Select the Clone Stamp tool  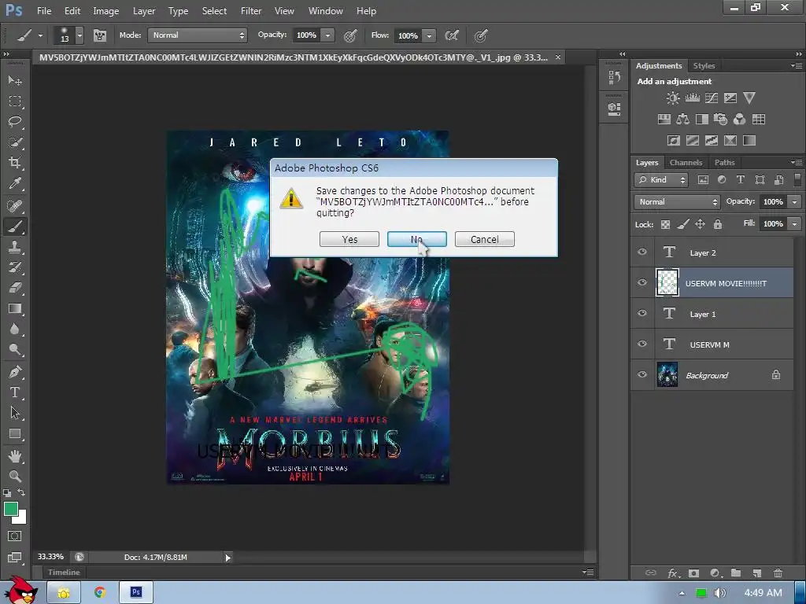(15, 247)
